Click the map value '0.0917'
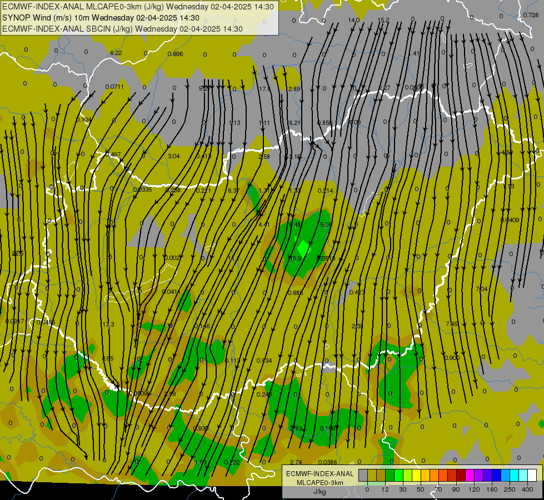Screen dimensions: 544x500 point(15,321)
